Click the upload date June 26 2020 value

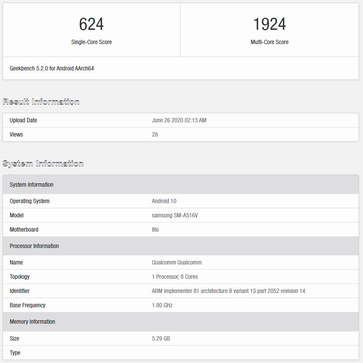tap(179, 120)
